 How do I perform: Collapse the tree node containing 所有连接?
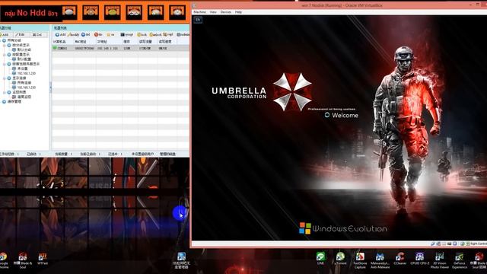pyautogui.click(x=5, y=78)
